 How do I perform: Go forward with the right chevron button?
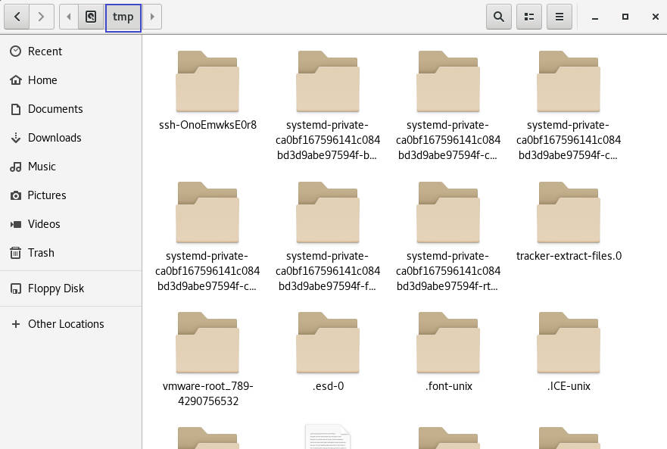click(42, 17)
